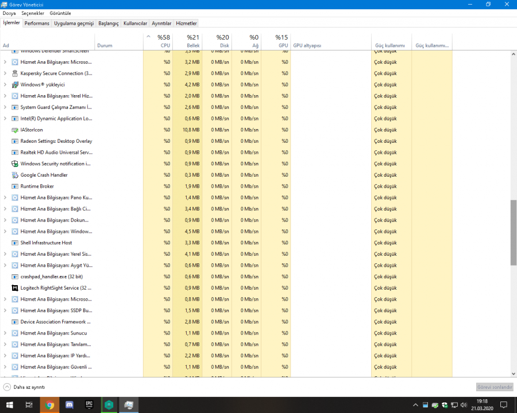This screenshot has height=413, width=517.
Task: Expand Hizmet Ana Bilgisayarı: Bağlı Ci... group
Action: point(5,209)
